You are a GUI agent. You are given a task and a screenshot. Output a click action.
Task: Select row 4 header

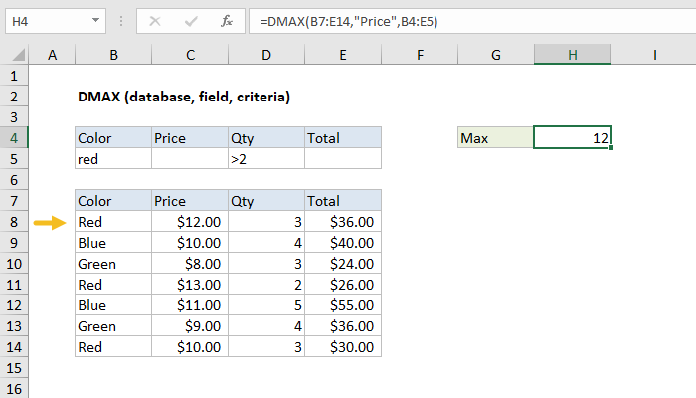point(14,138)
